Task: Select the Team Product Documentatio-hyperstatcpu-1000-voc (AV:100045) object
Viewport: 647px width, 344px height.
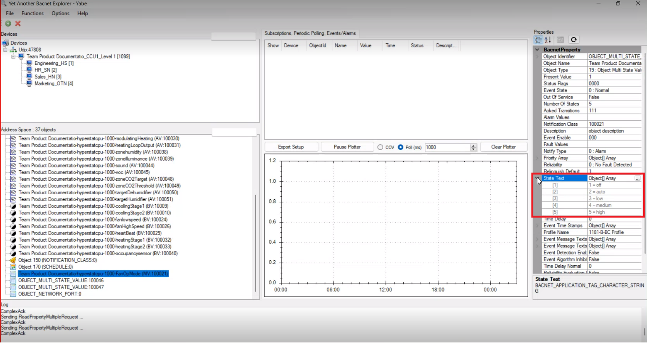Action: [x=84, y=172]
